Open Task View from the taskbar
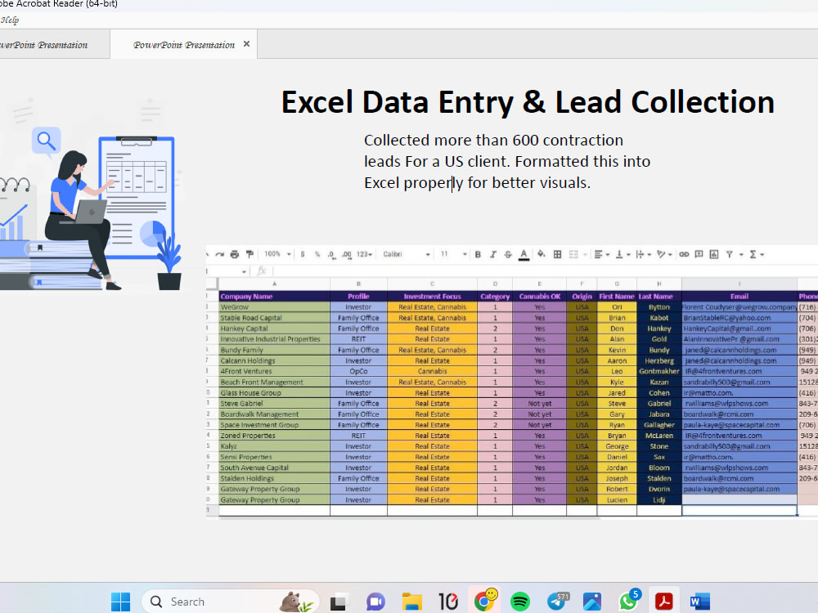Viewport: 818px width, 613px height. point(339,602)
